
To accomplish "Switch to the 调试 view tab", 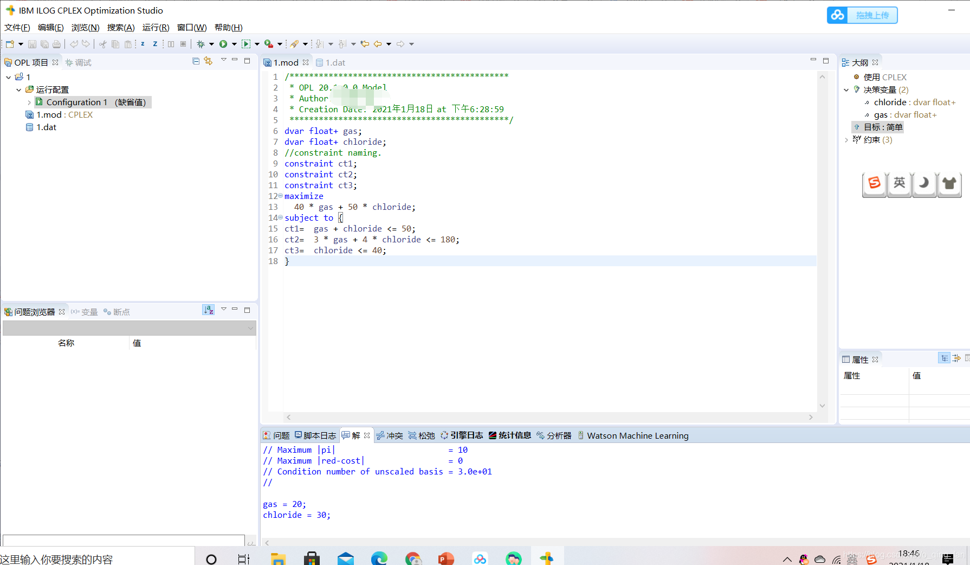I will (x=78, y=63).
